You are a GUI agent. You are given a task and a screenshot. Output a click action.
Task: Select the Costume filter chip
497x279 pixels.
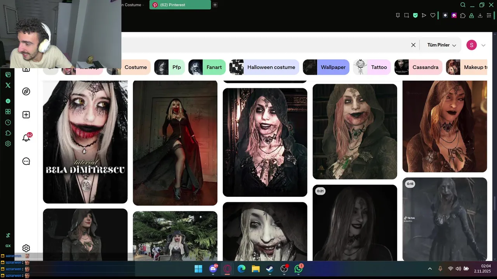point(129,67)
